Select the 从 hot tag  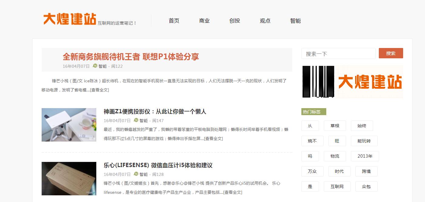point(310,126)
